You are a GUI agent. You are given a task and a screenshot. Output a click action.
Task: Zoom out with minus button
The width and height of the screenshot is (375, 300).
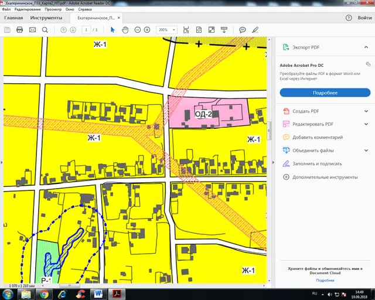138,30
